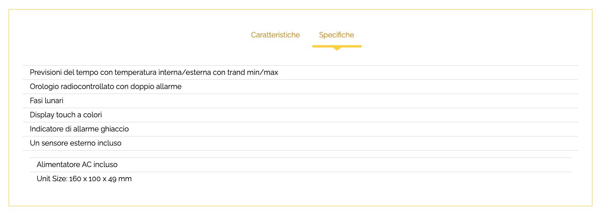Click the "Unit Size" label
Screen dimensions: 607x215
pyautogui.click(x=51, y=179)
